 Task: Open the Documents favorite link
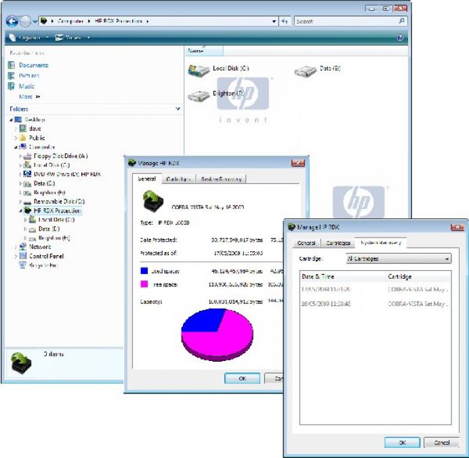[33, 65]
